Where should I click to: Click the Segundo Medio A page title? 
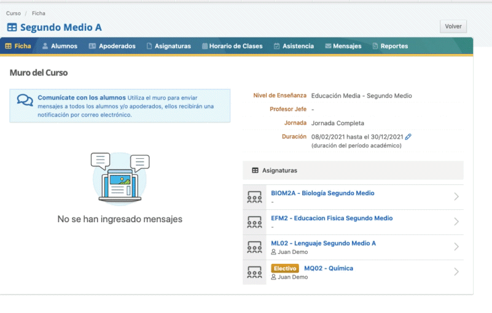coord(61,27)
